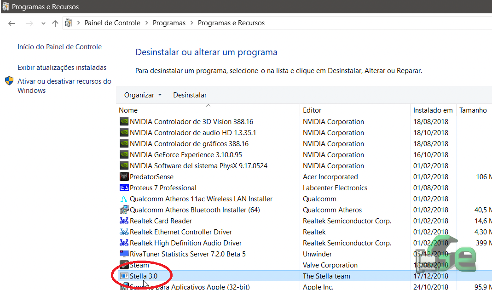Image resolution: width=492 pixels, height=290 pixels.
Task: Click the Desinstalar toolbar button
Action: coord(190,95)
